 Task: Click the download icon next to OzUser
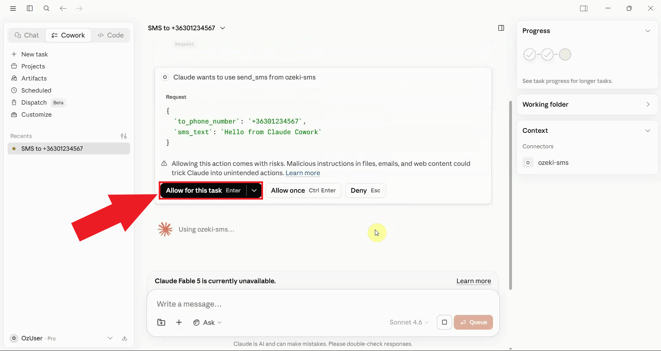click(125, 338)
